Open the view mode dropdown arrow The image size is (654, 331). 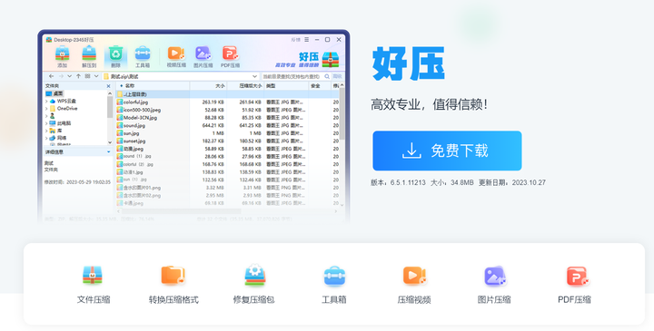point(96,76)
